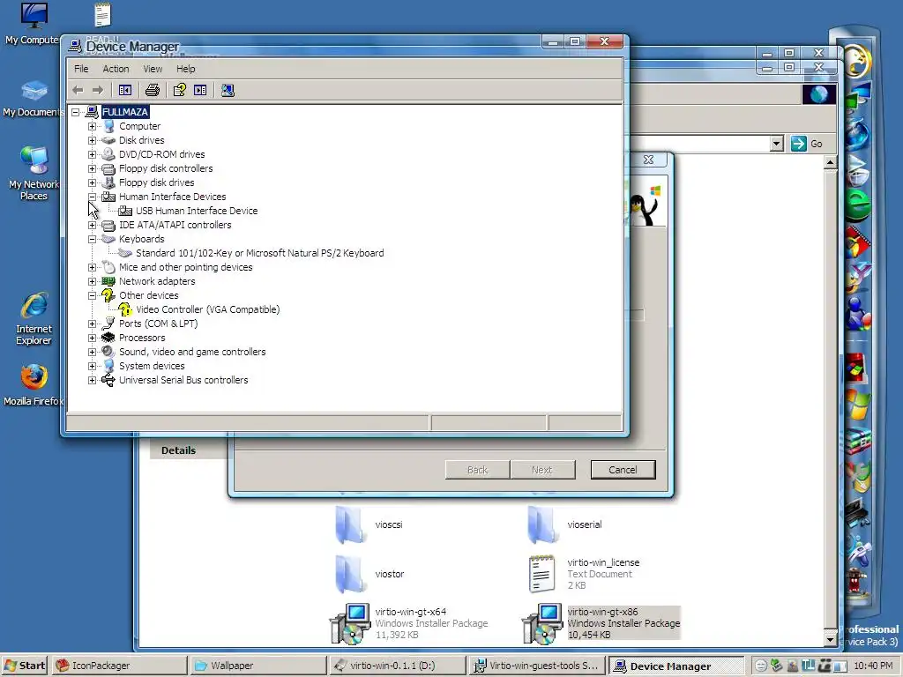The width and height of the screenshot is (903, 677).
Task: Click the Windows flag dock icon
Action: coord(857,405)
